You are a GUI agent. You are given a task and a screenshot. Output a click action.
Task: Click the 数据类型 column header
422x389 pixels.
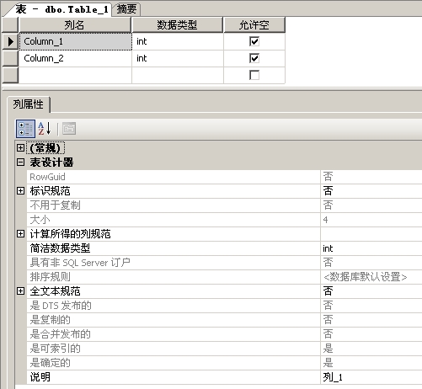[x=178, y=25]
